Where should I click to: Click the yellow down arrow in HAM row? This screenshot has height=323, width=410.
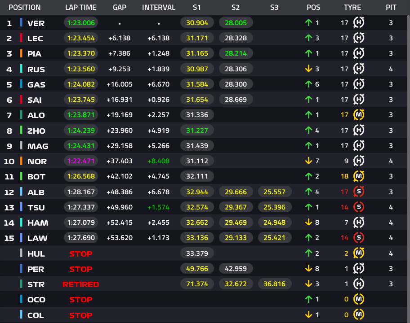[x=308, y=223]
